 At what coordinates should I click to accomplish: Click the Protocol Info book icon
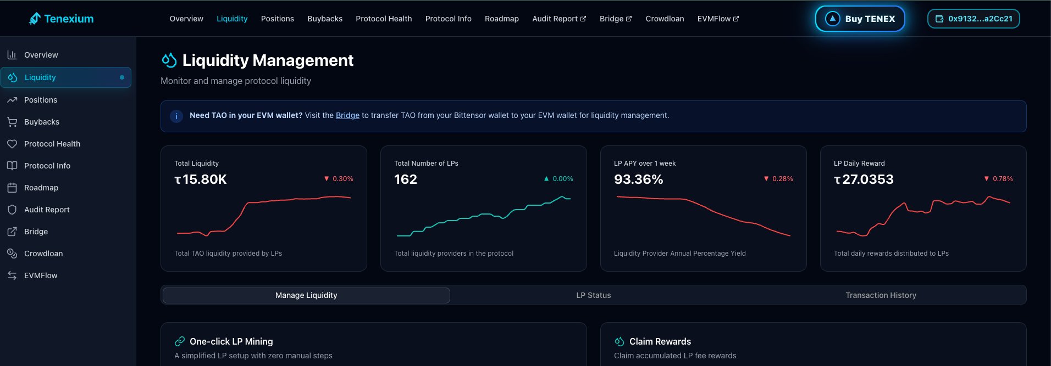12,166
